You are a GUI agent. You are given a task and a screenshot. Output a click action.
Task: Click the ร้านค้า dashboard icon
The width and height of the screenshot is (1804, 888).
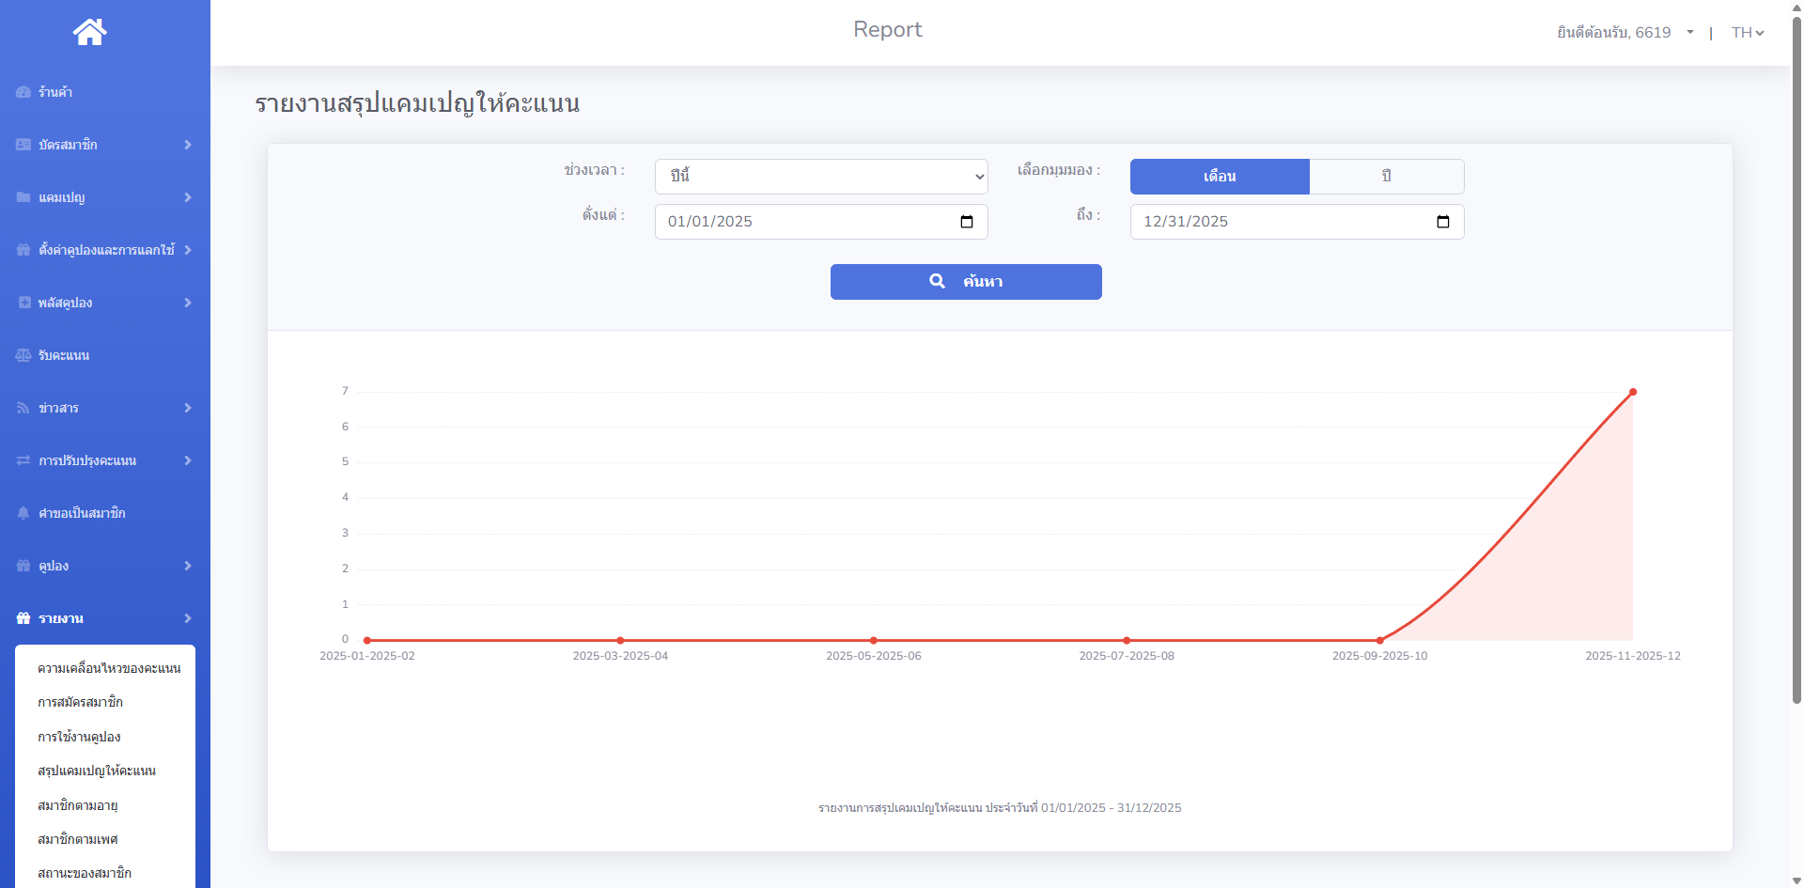23,92
